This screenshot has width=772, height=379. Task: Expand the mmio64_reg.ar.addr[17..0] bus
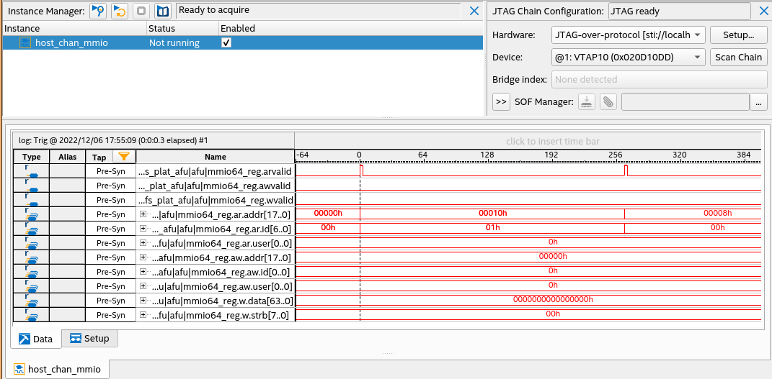pyautogui.click(x=143, y=214)
